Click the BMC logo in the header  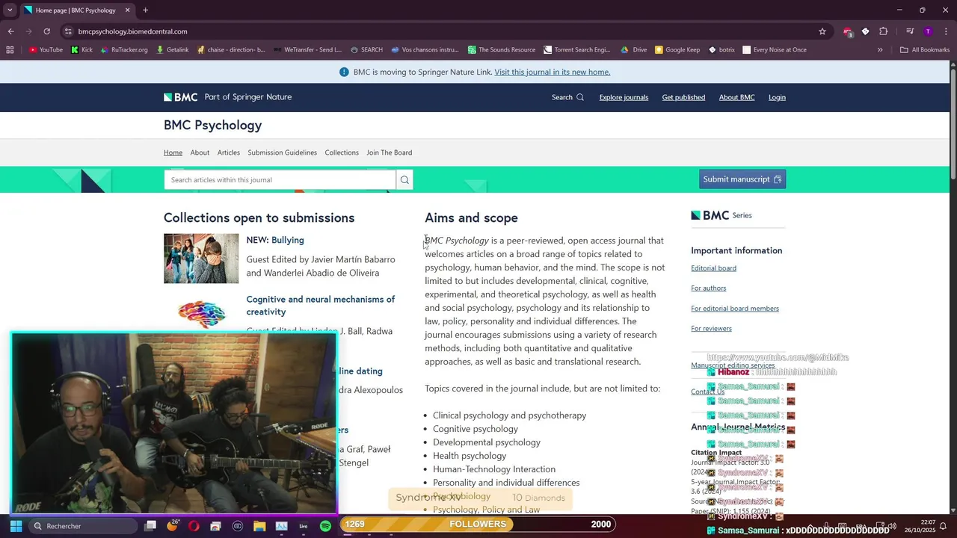point(181,97)
